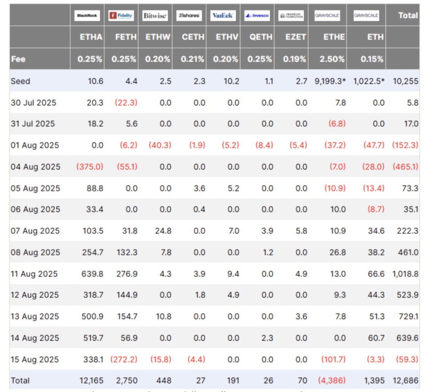Click the Fee row label

pos(18,59)
